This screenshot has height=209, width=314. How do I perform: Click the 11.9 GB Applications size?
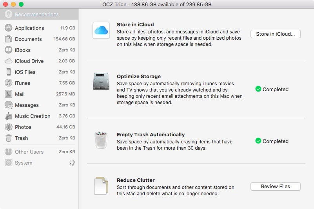pos(67,28)
